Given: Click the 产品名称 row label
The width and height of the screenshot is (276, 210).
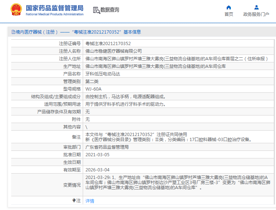Looking at the screenshot, I should pyautogui.click(x=72, y=74).
